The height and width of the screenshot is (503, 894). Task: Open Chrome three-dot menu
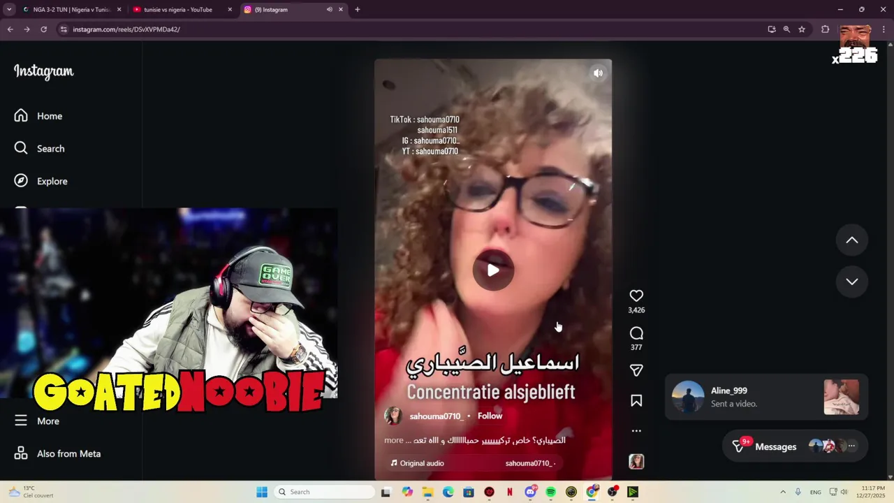point(884,29)
